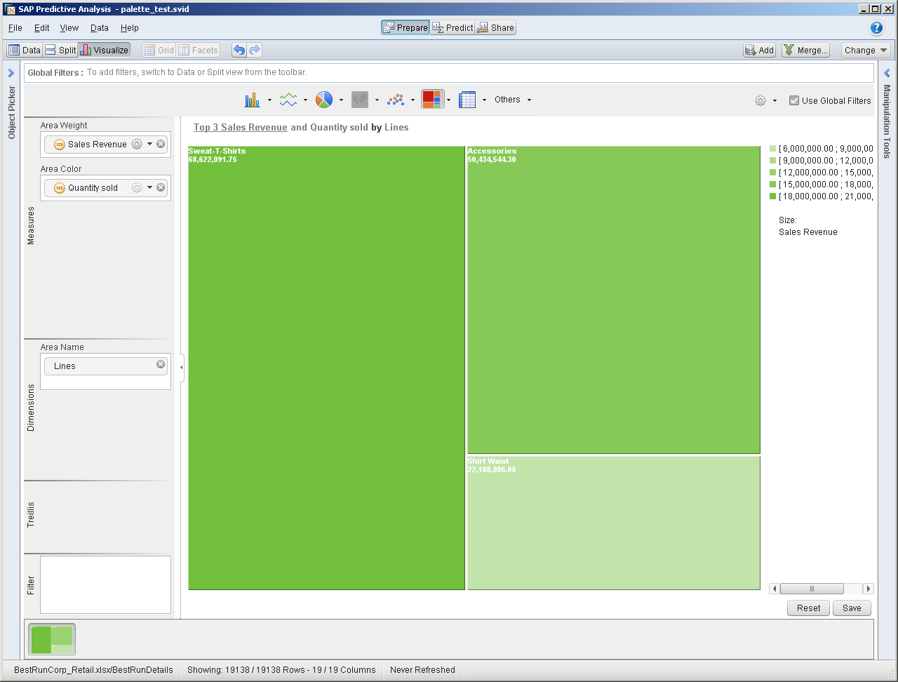Viewport: 898px width, 682px height.
Task: Open Quantity sold measure dropdown arrow
Action: pos(149,187)
